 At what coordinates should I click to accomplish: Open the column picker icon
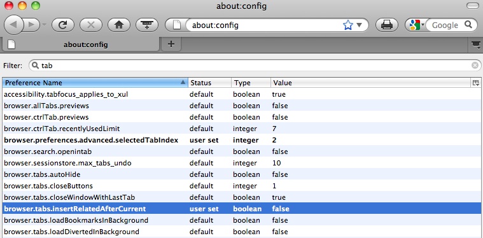tap(475, 83)
